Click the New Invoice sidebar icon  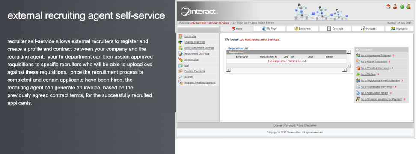(181, 59)
